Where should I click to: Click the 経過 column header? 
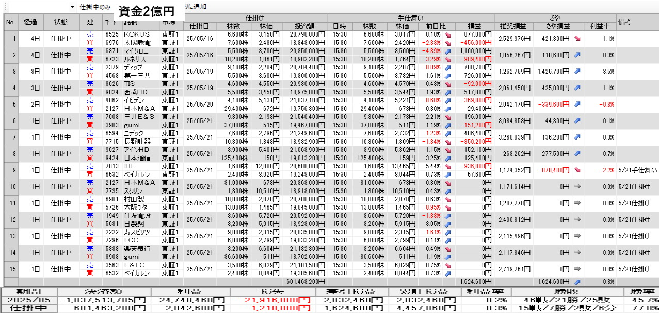30,22
